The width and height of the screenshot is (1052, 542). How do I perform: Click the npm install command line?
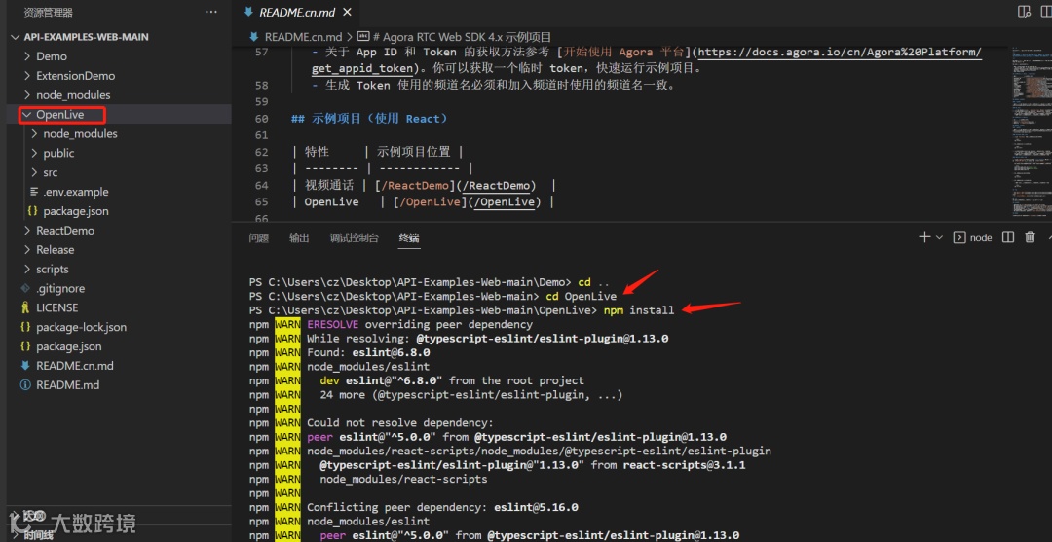pos(461,310)
